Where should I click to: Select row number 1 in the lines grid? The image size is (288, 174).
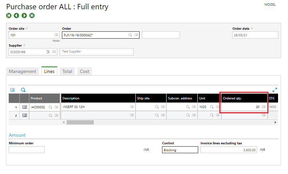[14, 107]
